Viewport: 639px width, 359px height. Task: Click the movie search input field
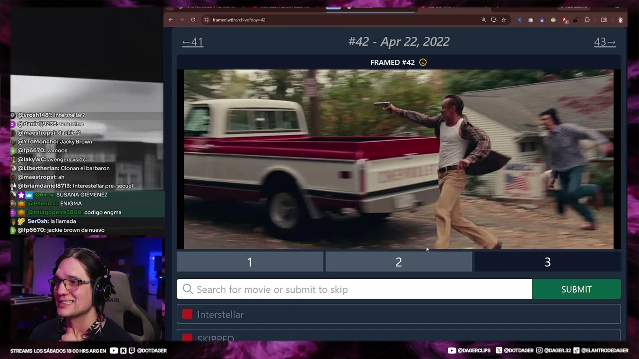tap(354, 289)
